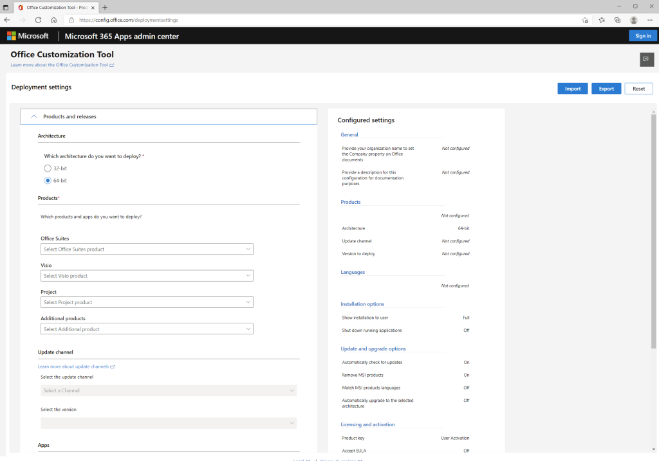Viewport: 659px width, 461px height.
Task: Click the Import button
Action: [572, 89]
